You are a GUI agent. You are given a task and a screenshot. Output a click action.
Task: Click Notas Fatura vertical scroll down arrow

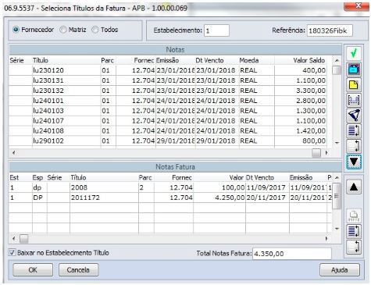click(337, 229)
